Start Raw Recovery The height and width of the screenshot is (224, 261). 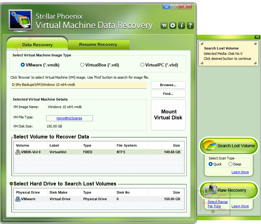click(x=229, y=190)
